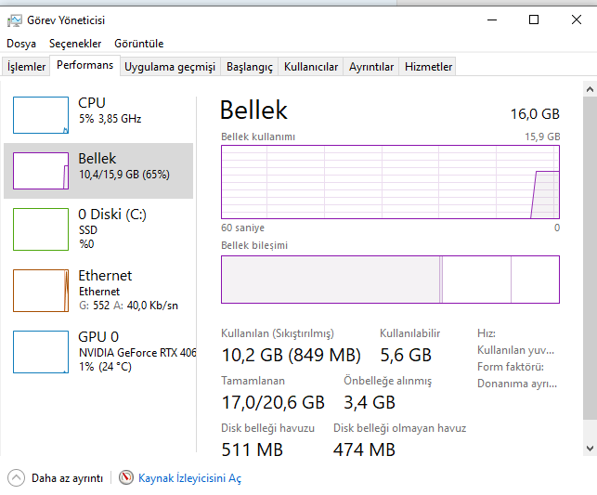This screenshot has height=495, width=597.
Task: Select the GPU 0 graph thumbnail
Action: coord(41,351)
